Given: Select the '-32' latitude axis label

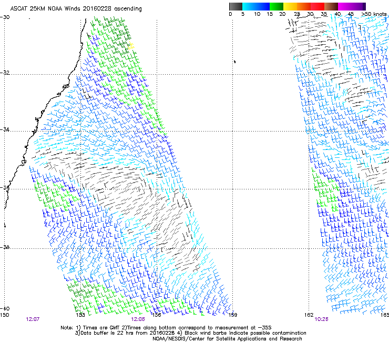Looking at the screenshot, I should [x=5, y=73].
